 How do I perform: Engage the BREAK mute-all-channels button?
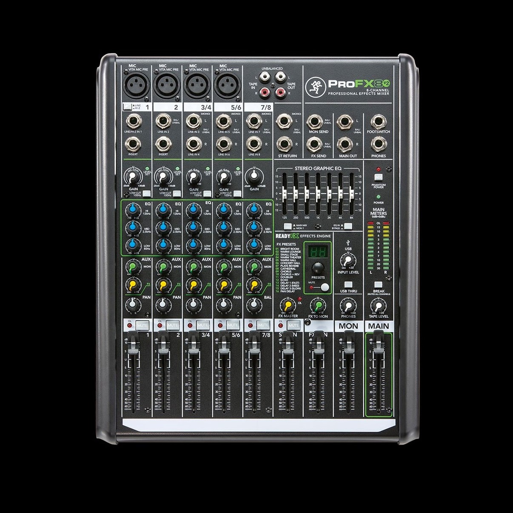pyautogui.click(x=378, y=285)
